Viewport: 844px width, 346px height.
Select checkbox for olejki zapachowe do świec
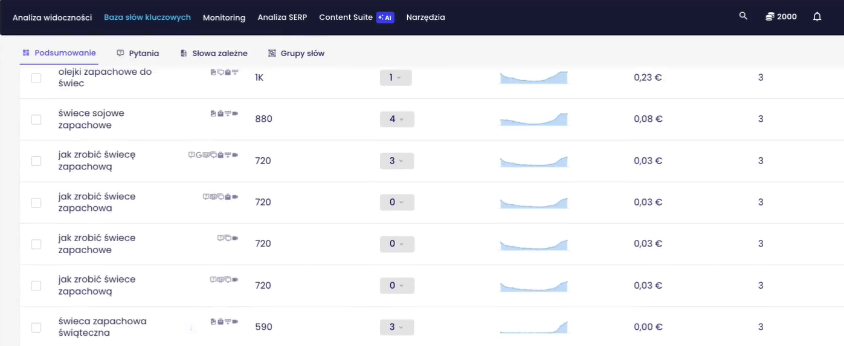click(x=36, y=78)
